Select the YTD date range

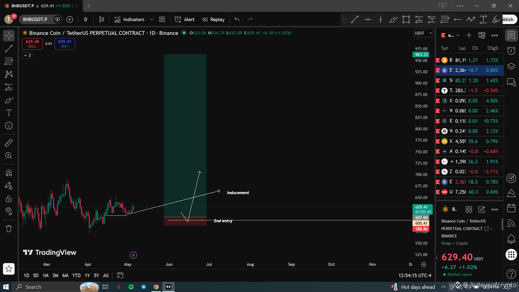click(76, 276)
